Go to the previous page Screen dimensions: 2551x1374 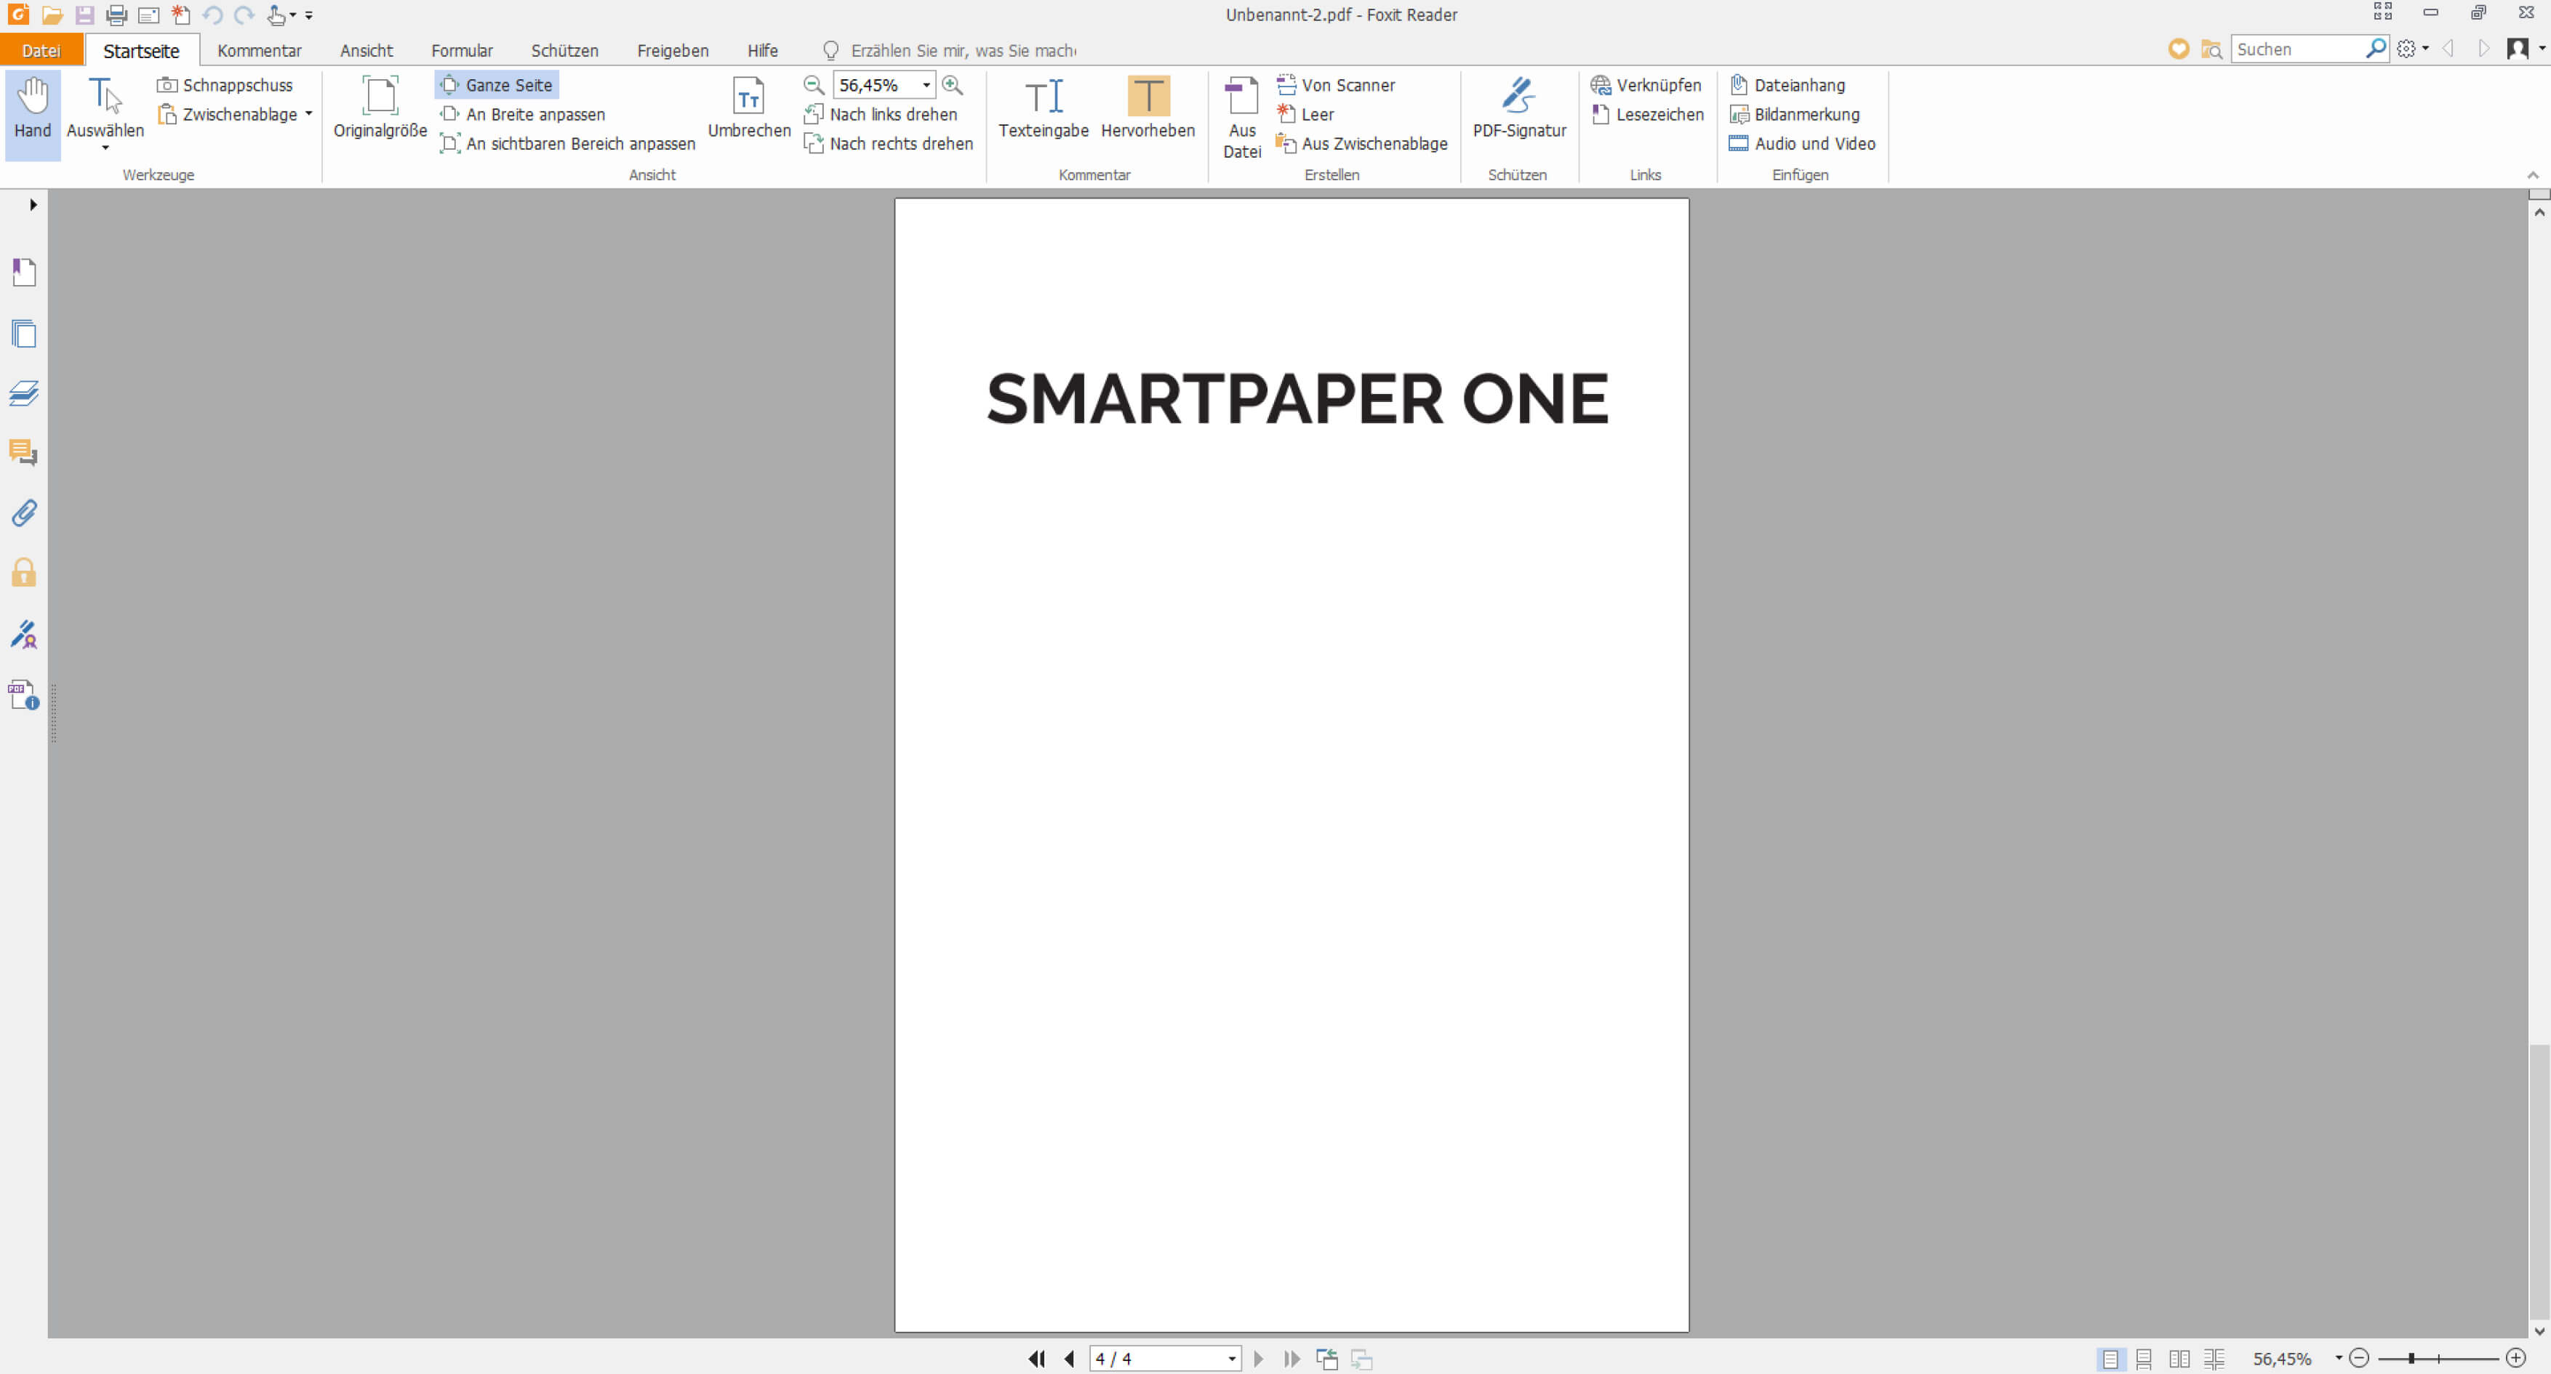click(x=1070, y=1358)
